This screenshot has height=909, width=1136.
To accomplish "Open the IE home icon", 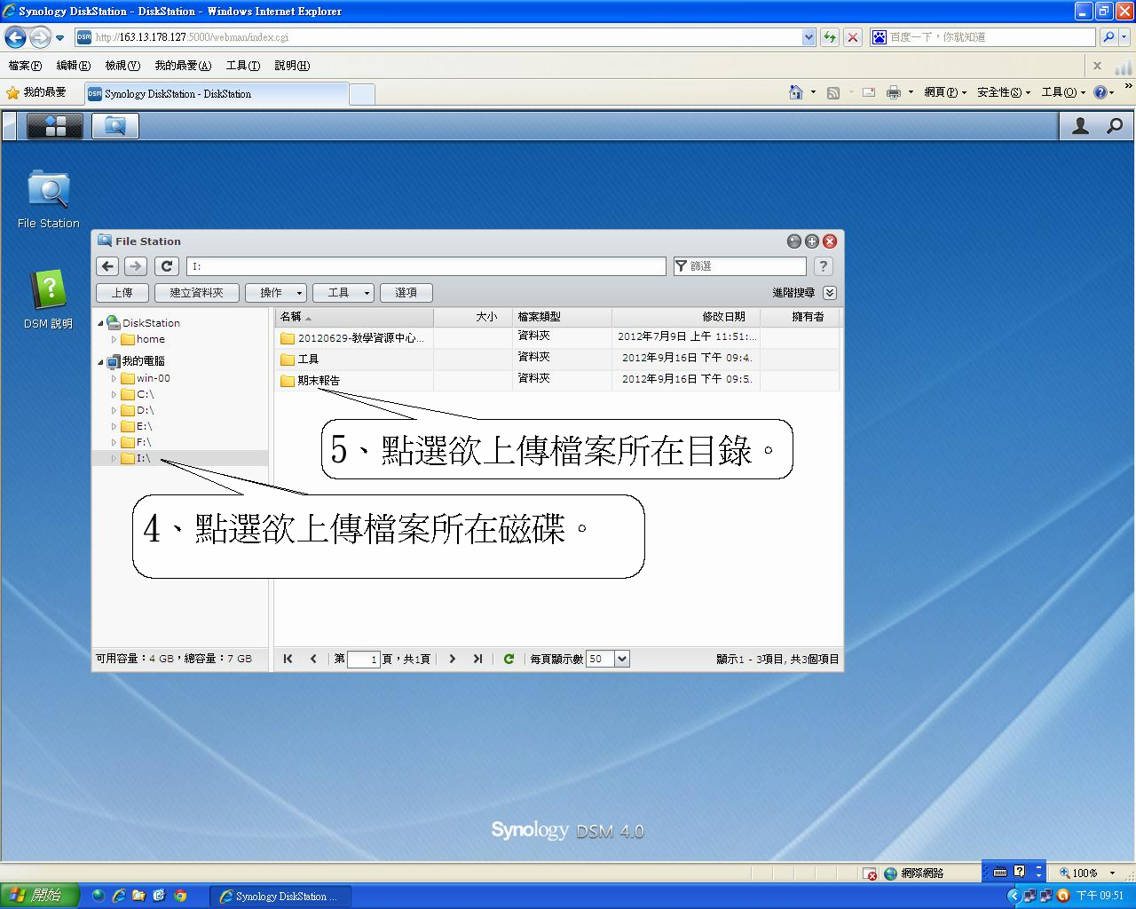I will pyautogui.click(x=796, y=92).
